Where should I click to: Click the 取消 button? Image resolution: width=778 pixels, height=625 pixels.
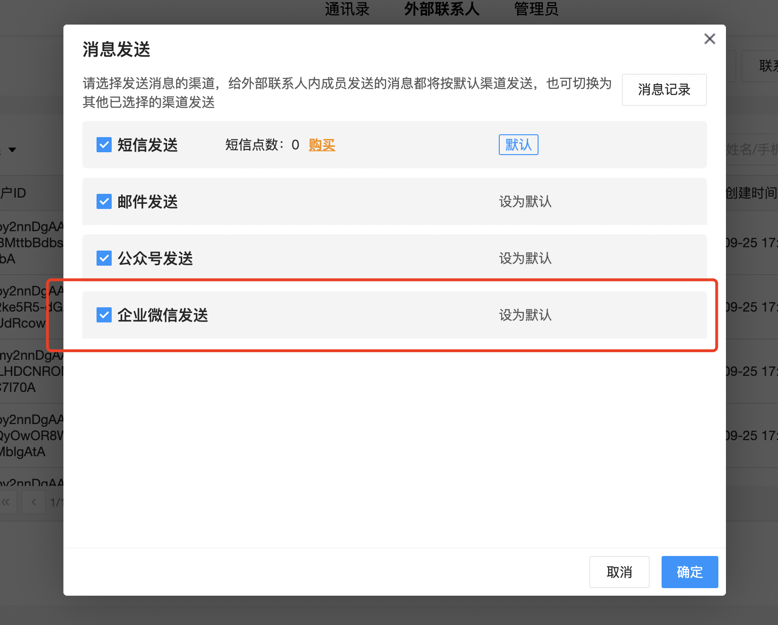click(619, 572)
